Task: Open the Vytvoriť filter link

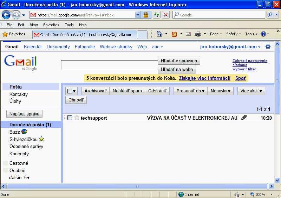Action: [x=244, y=69]
